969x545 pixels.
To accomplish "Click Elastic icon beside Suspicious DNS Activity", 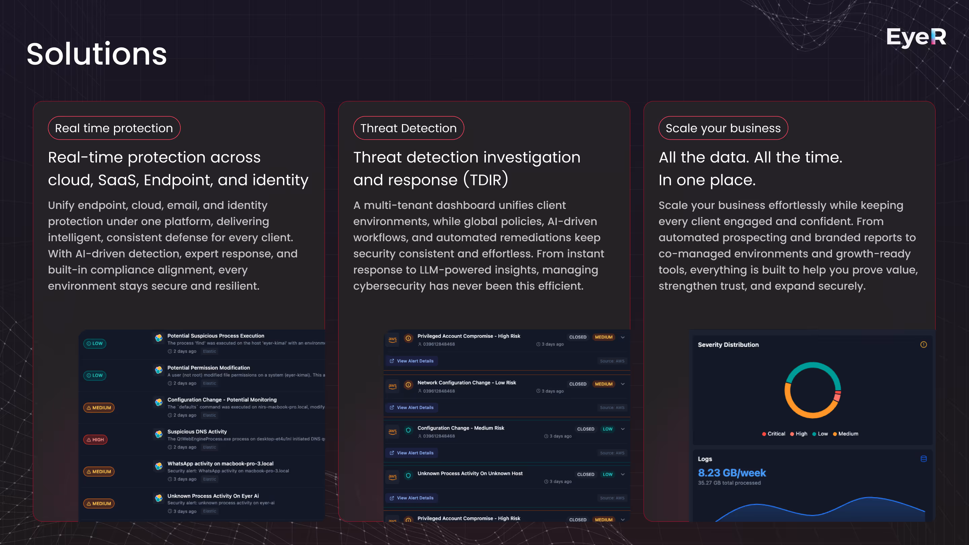I will point(159,434).
